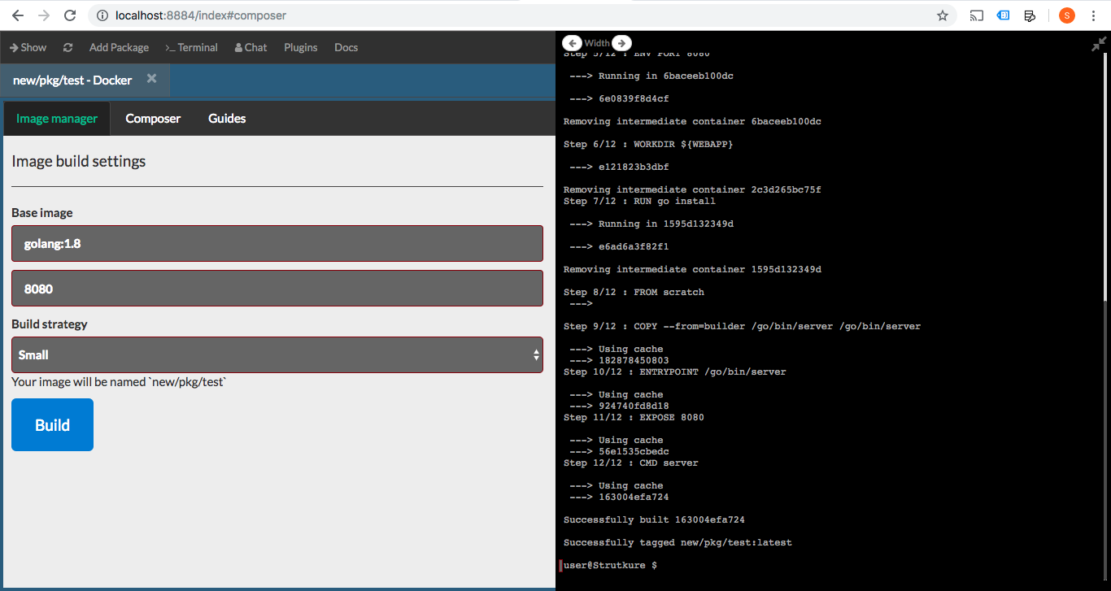Screen dimensions: 1111x591
Task: Switch to the Guides tab
Action: (227, 119)
